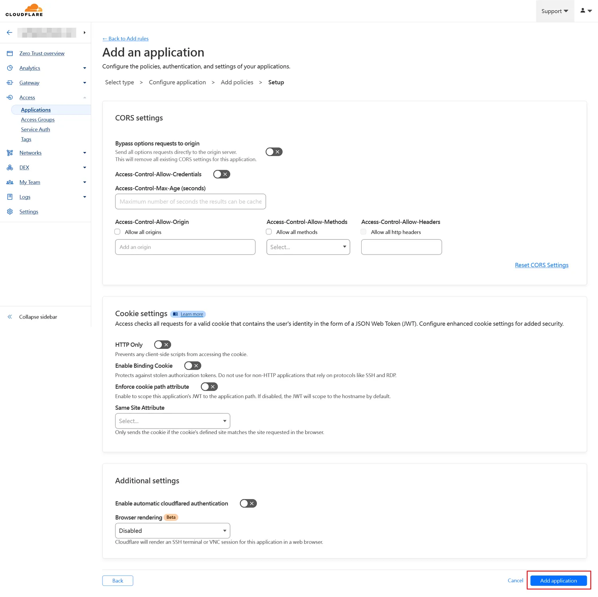The image size is (598, 597).
Task: Click the Add application button
Action: point(558,581)
